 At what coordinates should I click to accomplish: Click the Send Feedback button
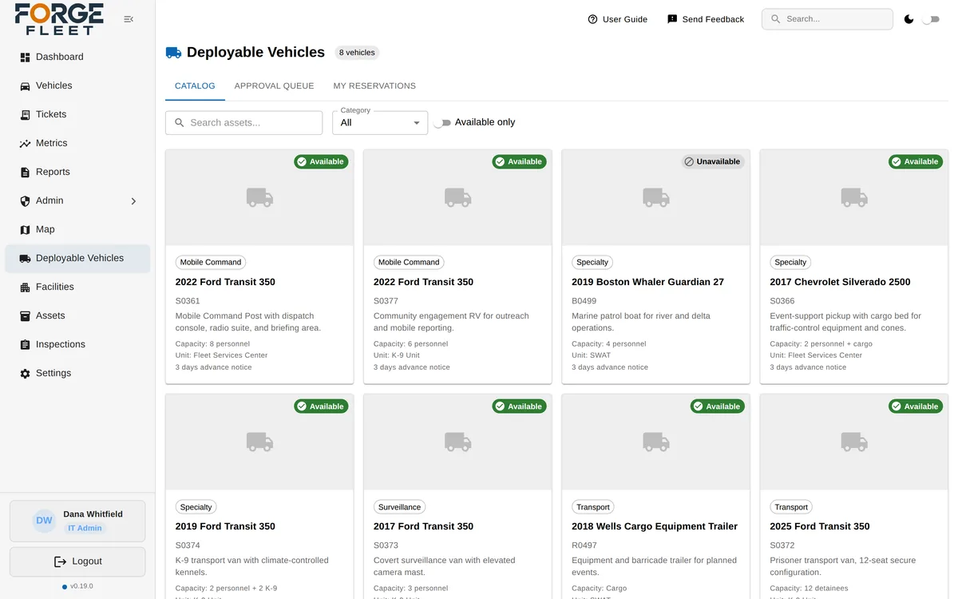705,19
